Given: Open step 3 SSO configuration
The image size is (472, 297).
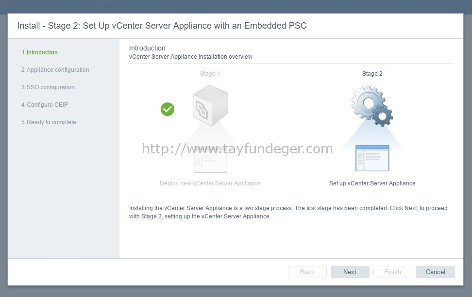Looking at the screenshot, I should click(x=48, y=87).
